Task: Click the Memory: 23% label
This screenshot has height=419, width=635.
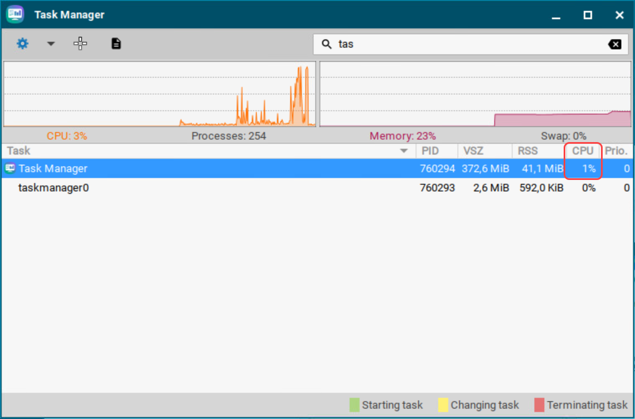Action: 403,135
